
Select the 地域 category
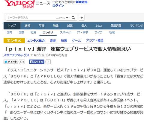click(x=112, y=32)
